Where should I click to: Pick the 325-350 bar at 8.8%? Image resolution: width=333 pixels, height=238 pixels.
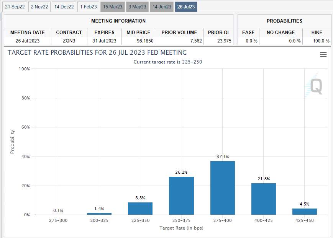tap(140, 209)
